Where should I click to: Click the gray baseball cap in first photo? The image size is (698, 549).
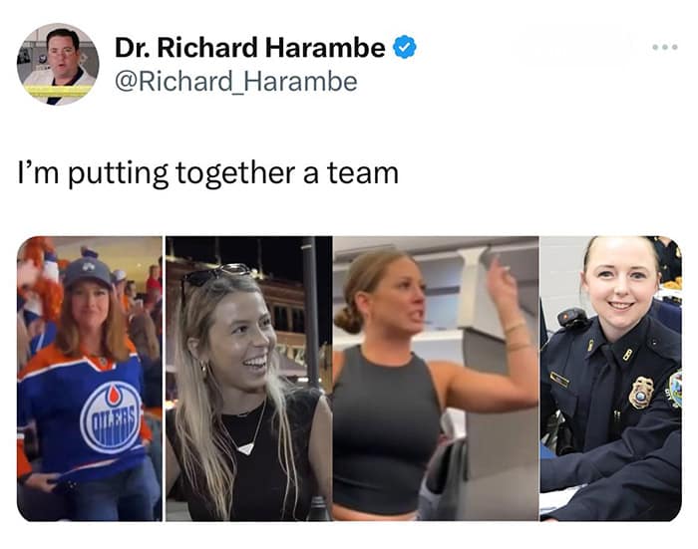[88, 272]
